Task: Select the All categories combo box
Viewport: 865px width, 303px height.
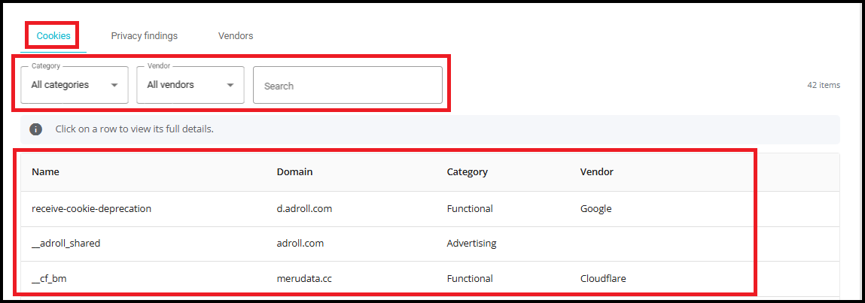Action: pyautogui.click(x=75, y=85)
